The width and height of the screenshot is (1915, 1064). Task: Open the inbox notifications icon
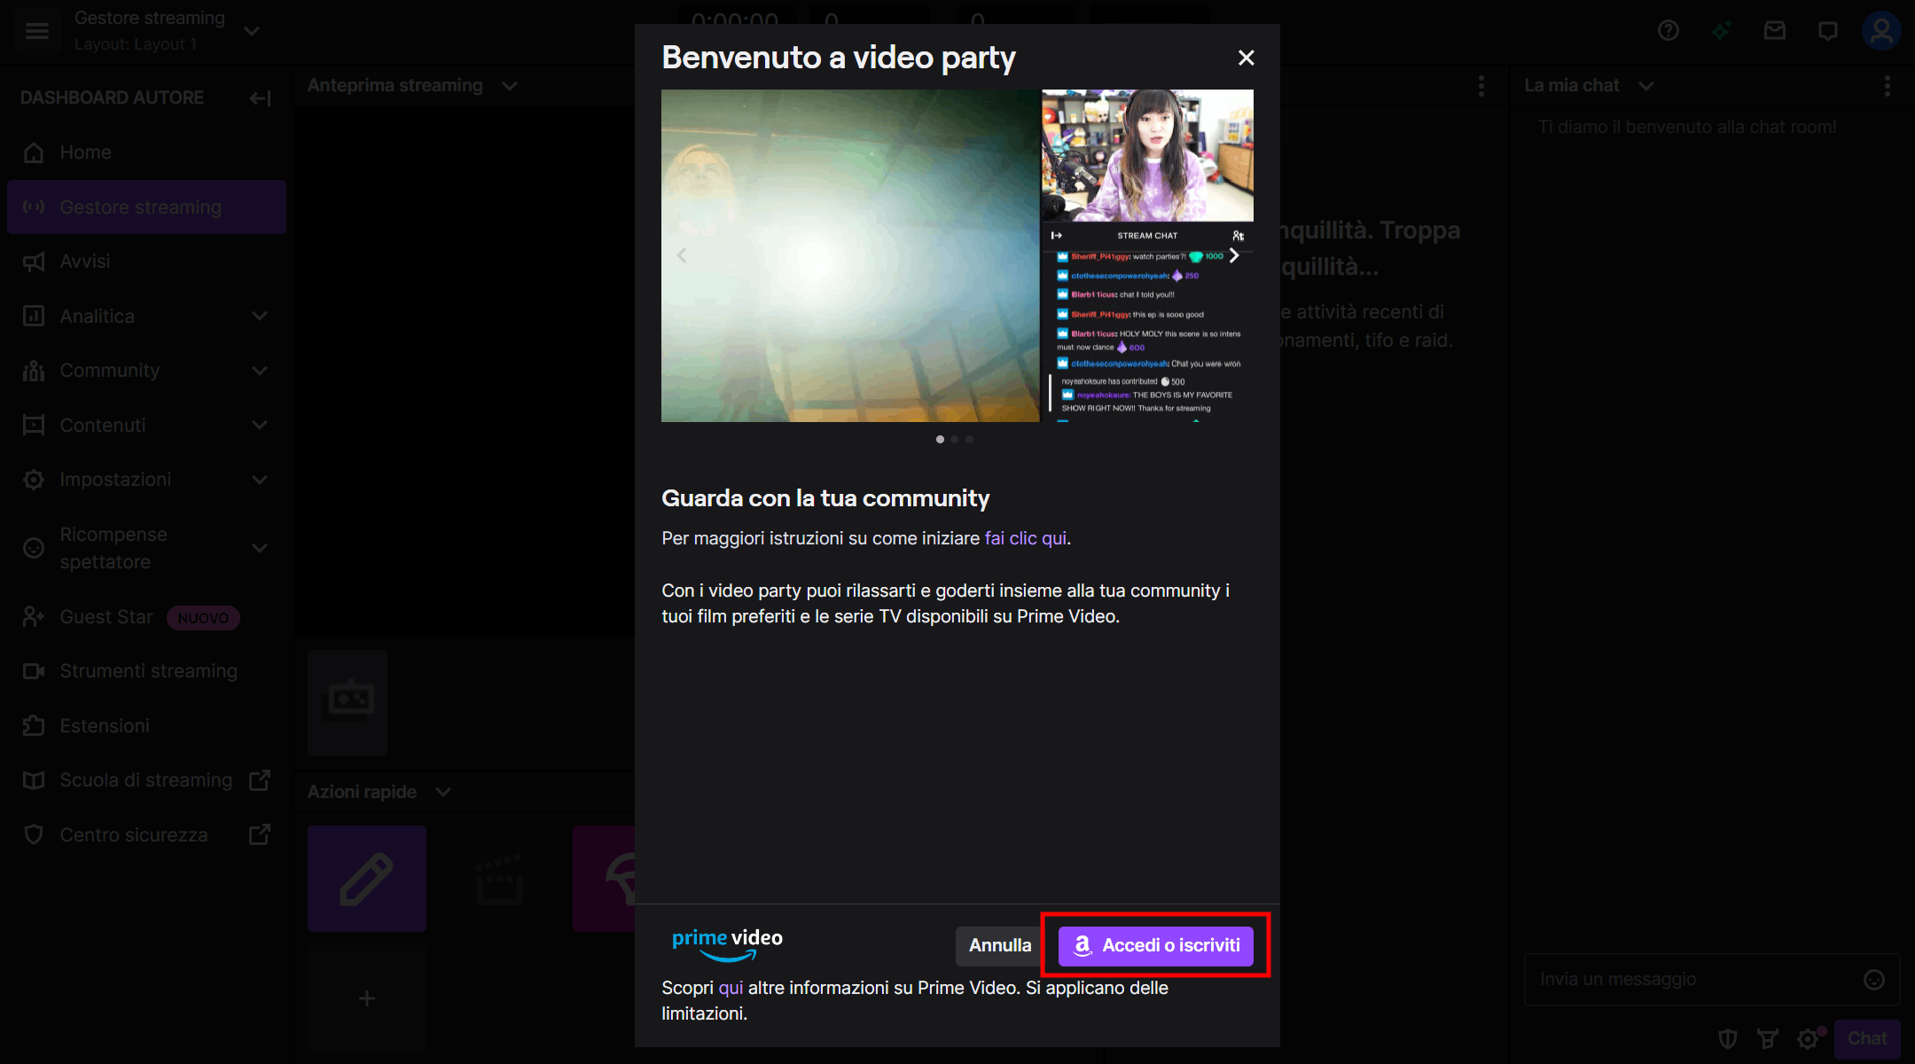tap(1774, 31)
